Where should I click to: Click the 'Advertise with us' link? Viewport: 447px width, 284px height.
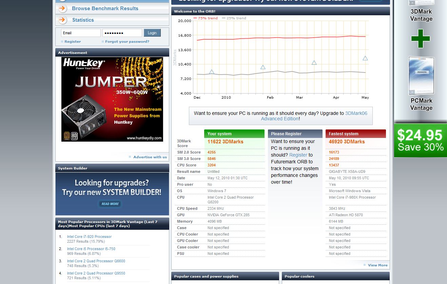(150, 157)
